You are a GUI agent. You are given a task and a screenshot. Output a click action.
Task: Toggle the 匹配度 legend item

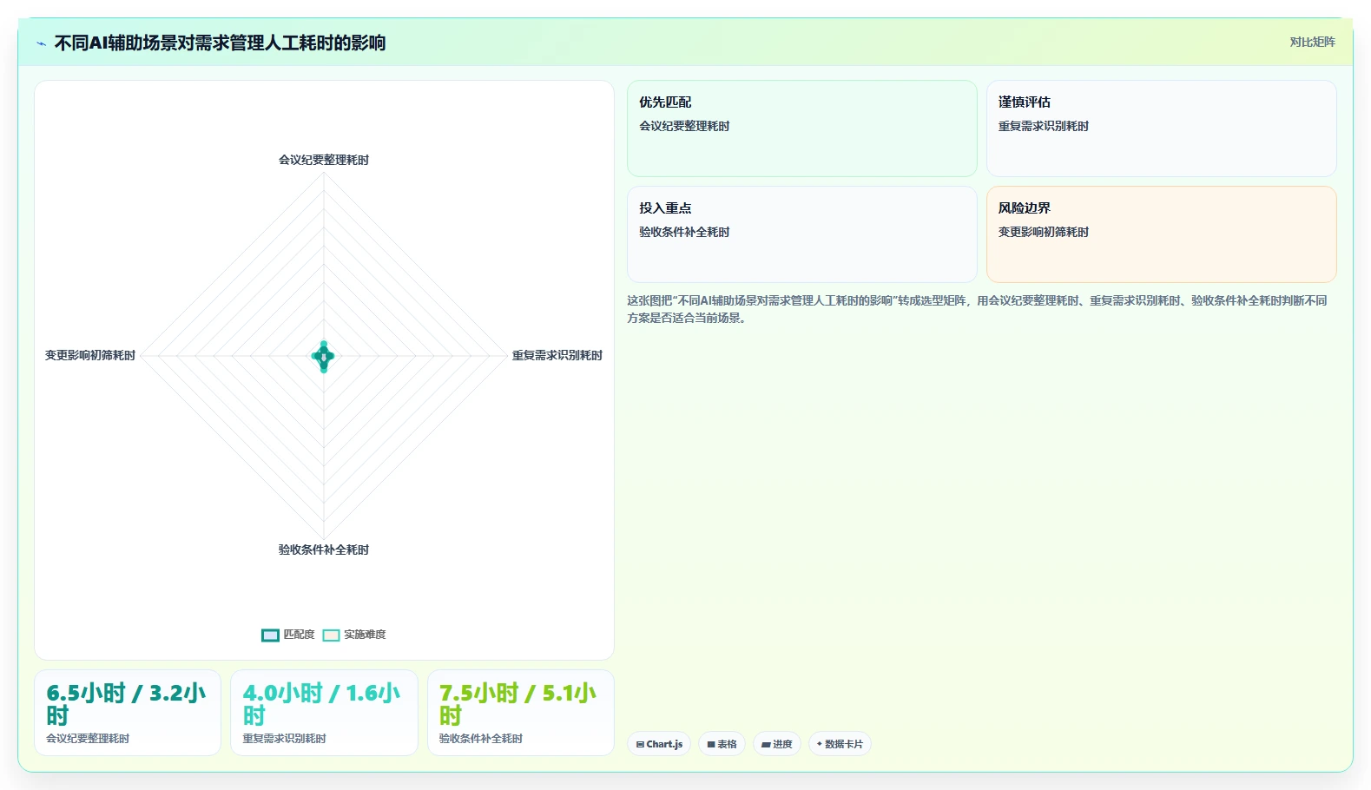(288, 635)
